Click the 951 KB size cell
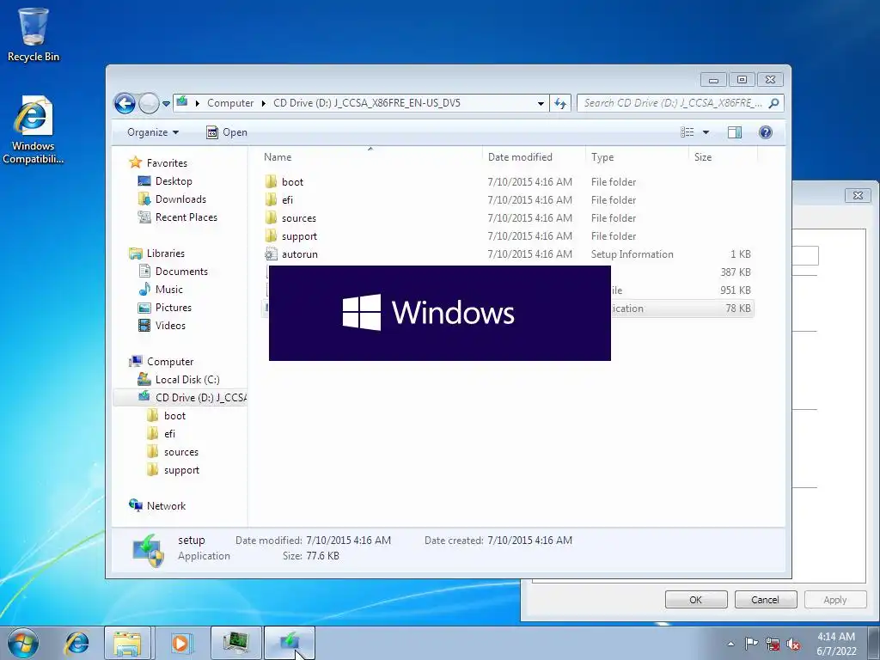The width and height of the screenshot is (880, 660). click(736, 290)
